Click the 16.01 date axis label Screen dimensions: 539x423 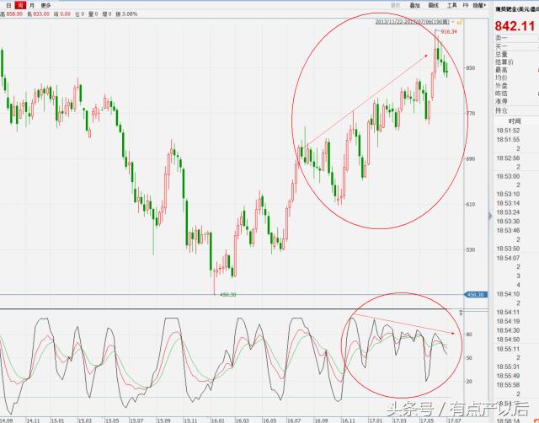(217, 420)
